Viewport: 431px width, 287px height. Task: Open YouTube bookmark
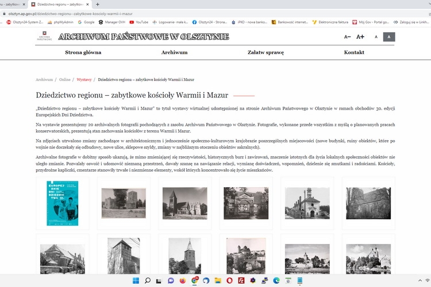[x=139, y=22]
